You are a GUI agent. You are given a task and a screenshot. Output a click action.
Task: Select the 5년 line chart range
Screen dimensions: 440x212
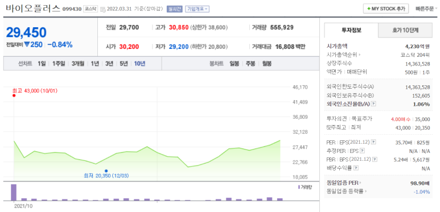click(x=124, y=64)
